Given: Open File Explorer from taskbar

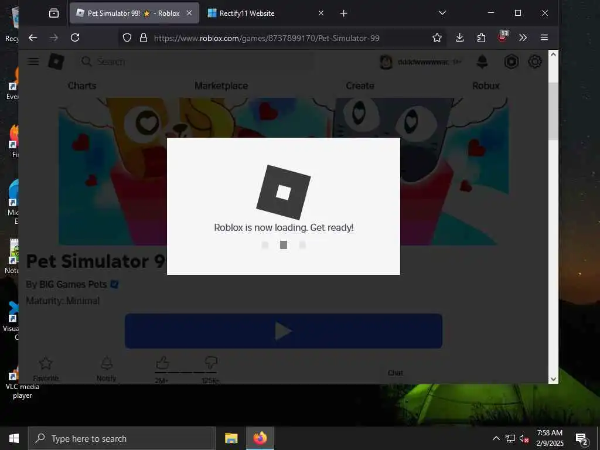Looking at the screenshot, I should (x=231, y=438).
